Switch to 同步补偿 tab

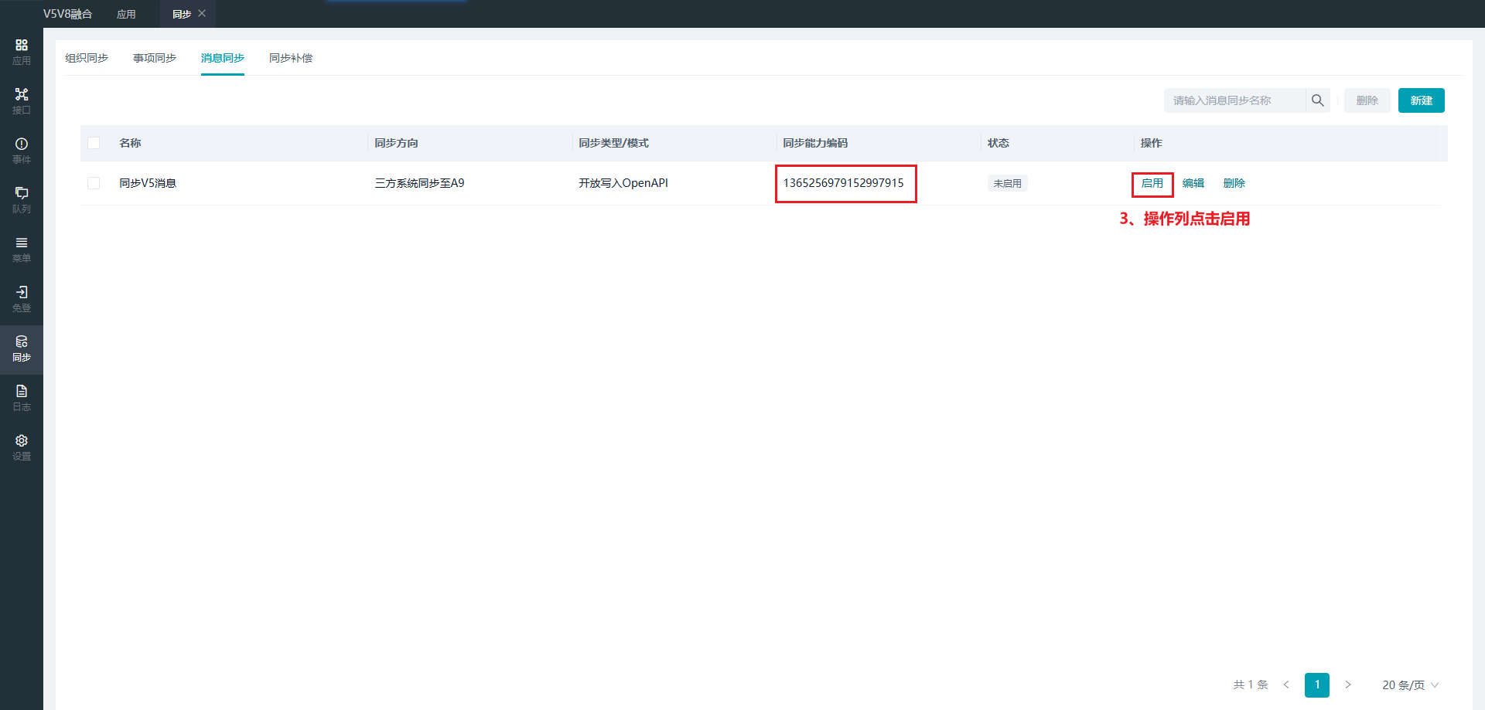(291, 58)
